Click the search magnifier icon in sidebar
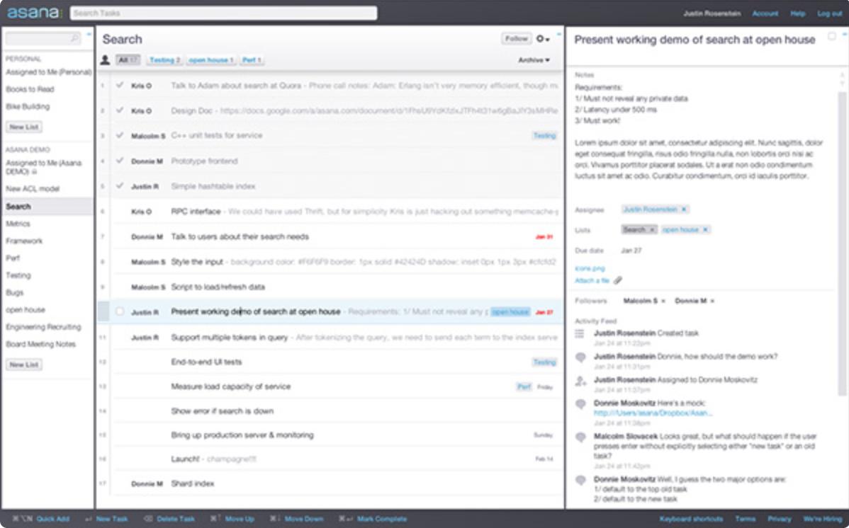The width and height of the screenshot is (849, 528). click(74, 38)
